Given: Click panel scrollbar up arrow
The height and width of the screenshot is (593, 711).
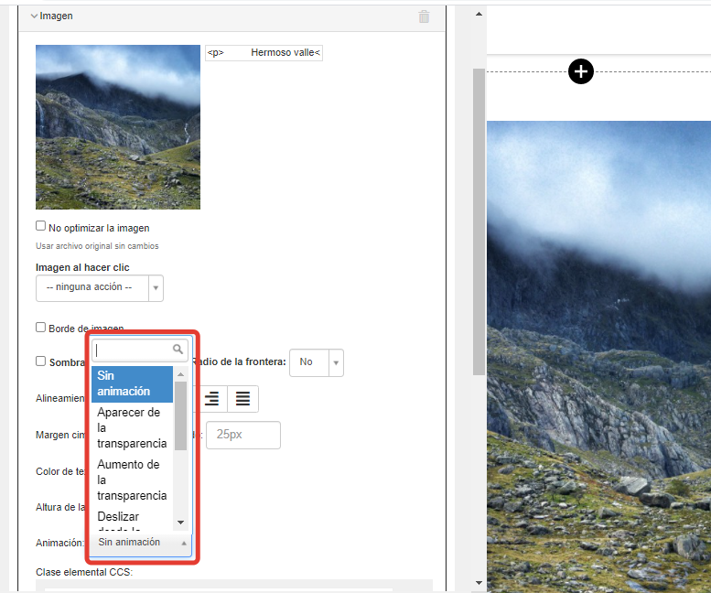Looking at the screenshot, I should point(479,14).
